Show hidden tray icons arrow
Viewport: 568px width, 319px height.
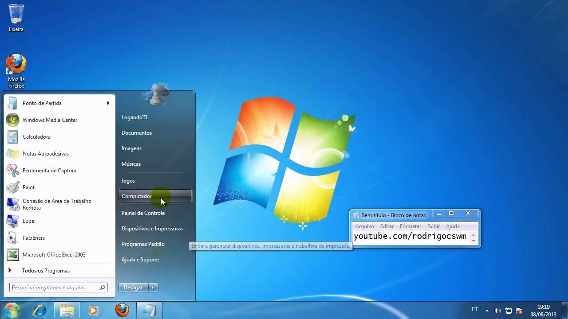point(487,311)
